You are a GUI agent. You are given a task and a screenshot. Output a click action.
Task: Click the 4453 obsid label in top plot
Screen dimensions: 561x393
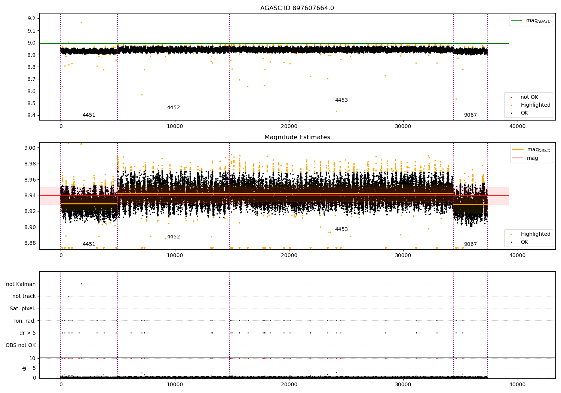341,100
